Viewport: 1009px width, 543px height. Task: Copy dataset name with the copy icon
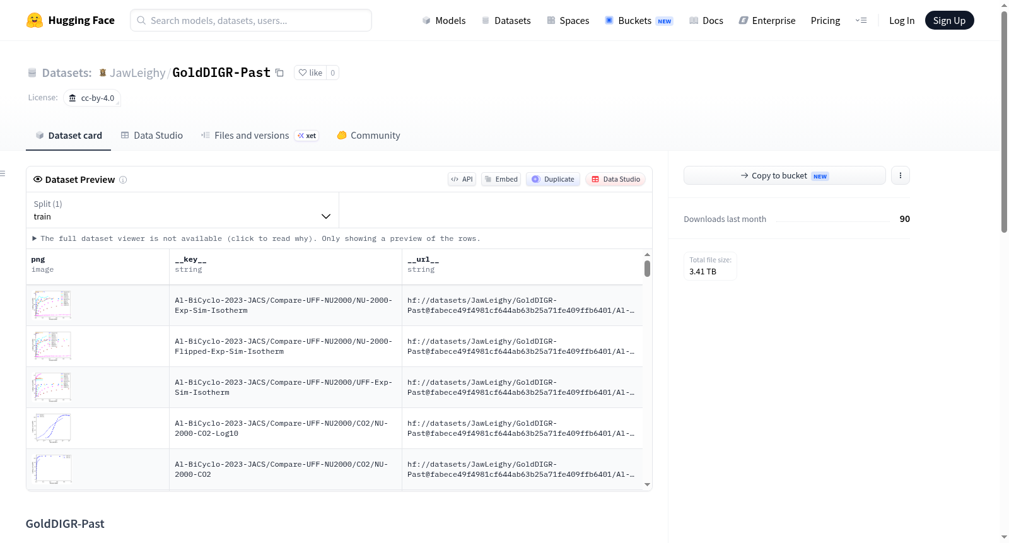tap(279, 73)
